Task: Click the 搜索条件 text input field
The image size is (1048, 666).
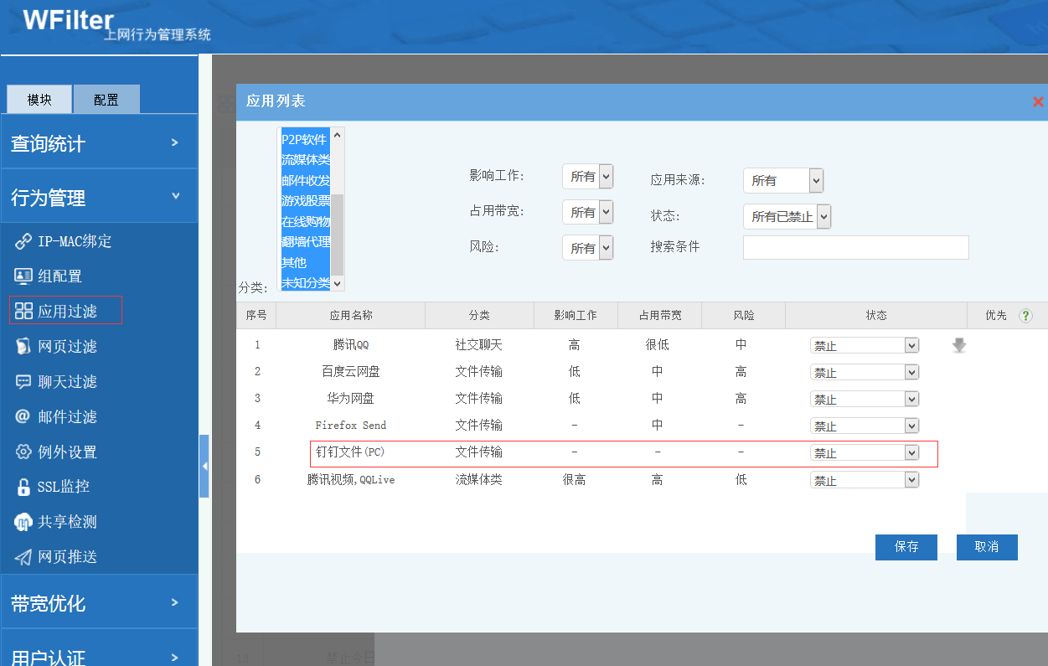Action: 855,248
